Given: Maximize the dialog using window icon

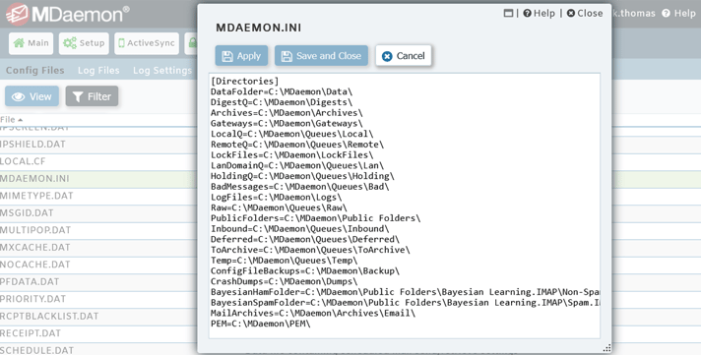Looking at the screenshot, I should [508, 13].
